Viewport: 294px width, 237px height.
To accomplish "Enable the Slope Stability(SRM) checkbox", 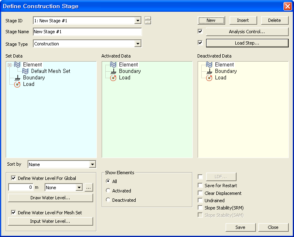I will coord(200,208).
